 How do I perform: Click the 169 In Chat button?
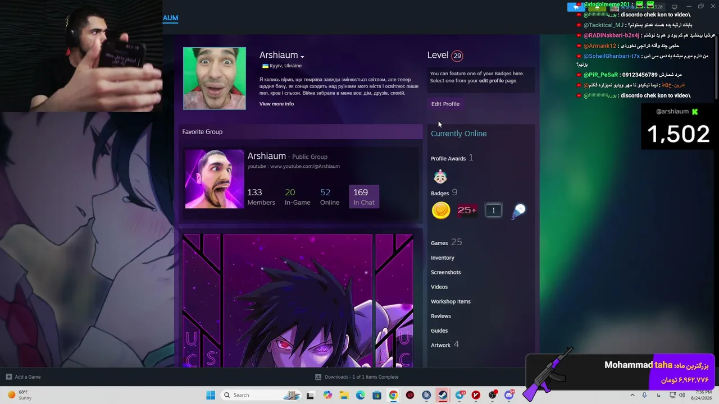364,196
